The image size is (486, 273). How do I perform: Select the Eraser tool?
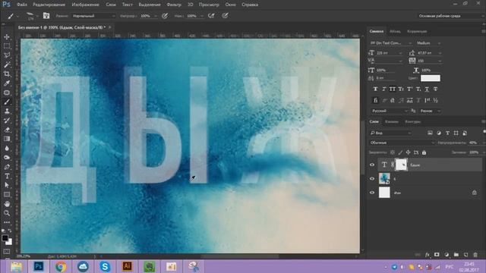tap(7, 130)
